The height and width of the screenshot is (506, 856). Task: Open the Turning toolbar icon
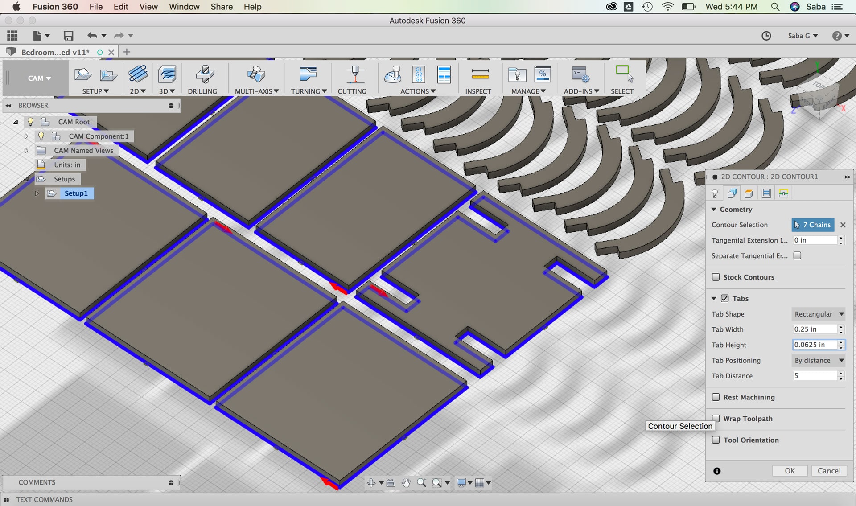308,74
